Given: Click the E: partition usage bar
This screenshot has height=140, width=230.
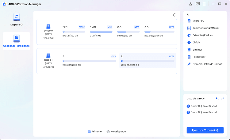Looking at the screenshot, I should coord(89,61).
